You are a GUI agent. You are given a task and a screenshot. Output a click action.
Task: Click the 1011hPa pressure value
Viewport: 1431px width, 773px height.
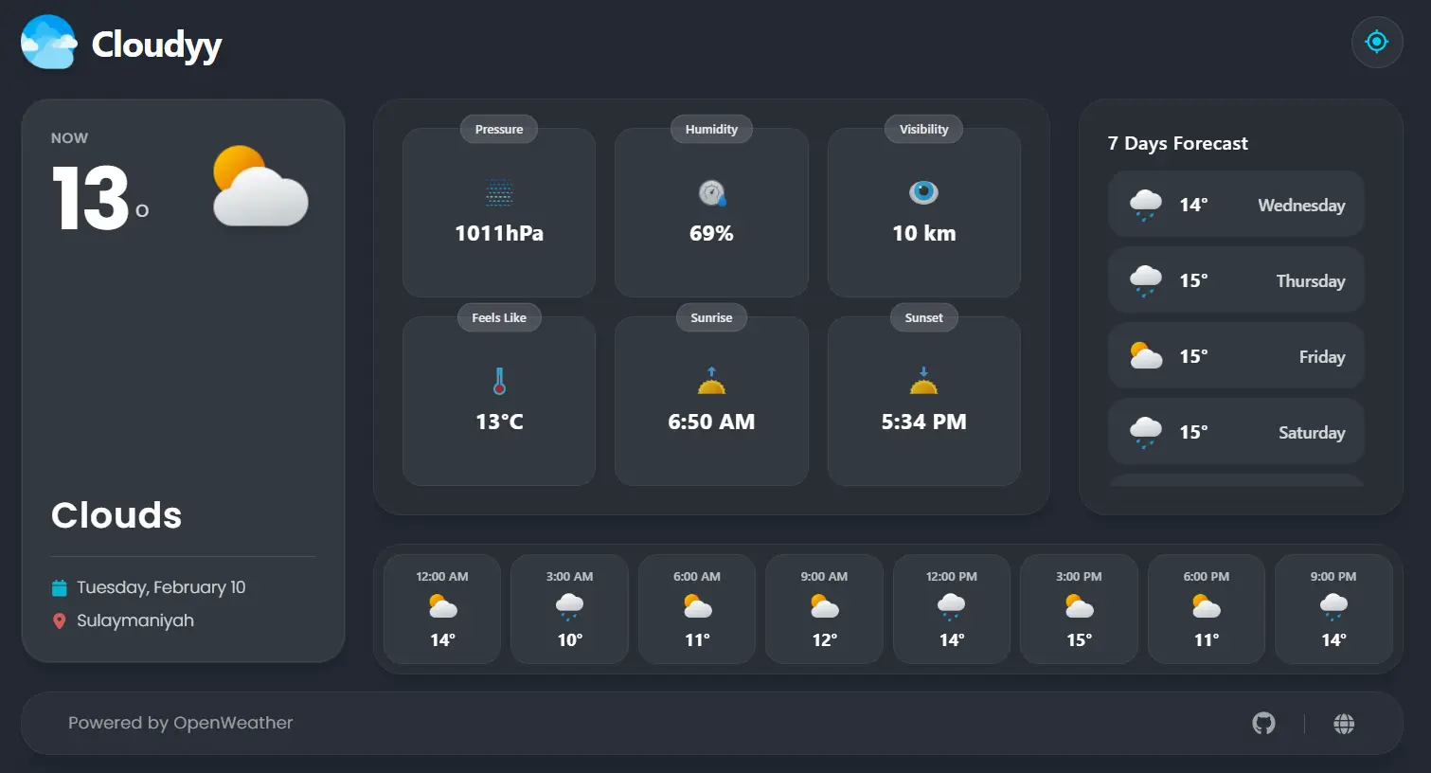[x=499, y=233]
